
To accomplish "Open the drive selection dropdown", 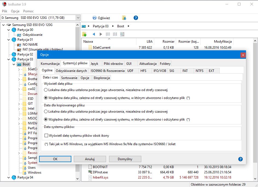I will (78, 17).
